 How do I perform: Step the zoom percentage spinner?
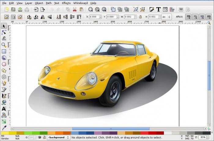pos(208,137)
